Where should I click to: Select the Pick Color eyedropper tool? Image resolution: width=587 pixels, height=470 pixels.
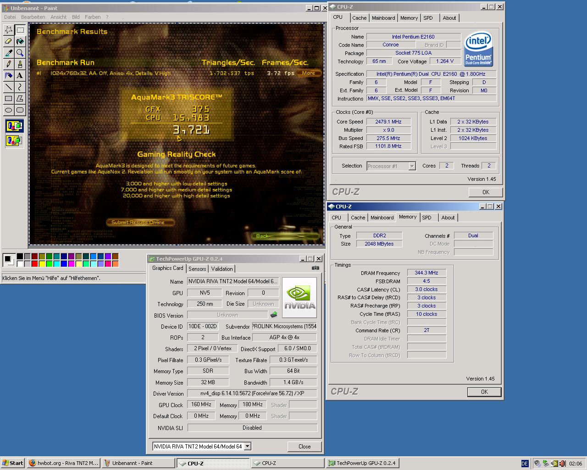pyautogui.click(x=9, y=53)
